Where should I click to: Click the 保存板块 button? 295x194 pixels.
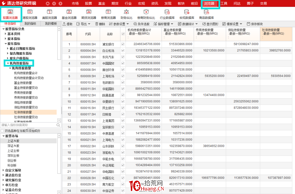(x=255, y=24)
